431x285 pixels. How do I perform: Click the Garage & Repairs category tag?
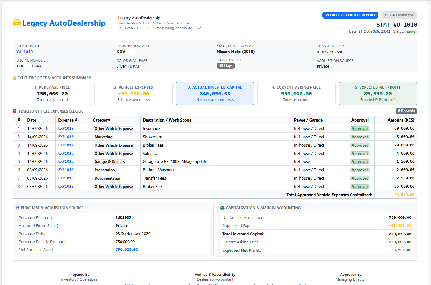110,162
